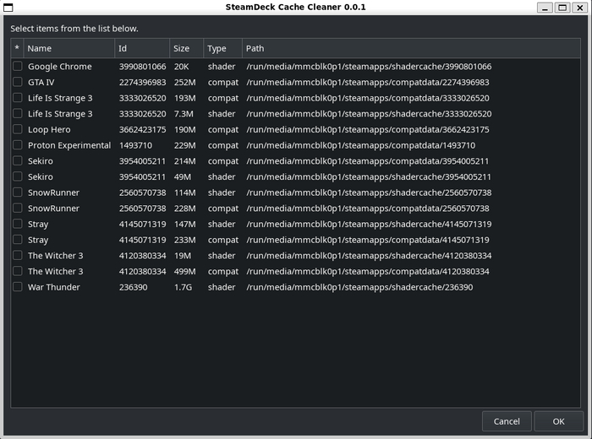This screenshot has width=592, height=439.
Task: Select the Stray 147M shader checkbox
Action: coord(18,224)
